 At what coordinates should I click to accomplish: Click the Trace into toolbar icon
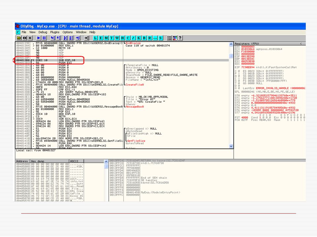[65, 38]
